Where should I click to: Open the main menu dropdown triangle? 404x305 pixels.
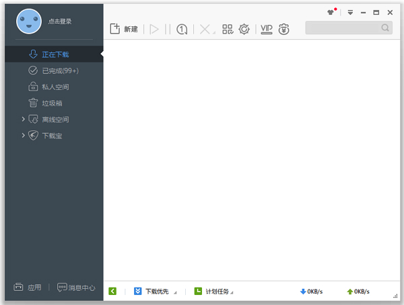350,12
